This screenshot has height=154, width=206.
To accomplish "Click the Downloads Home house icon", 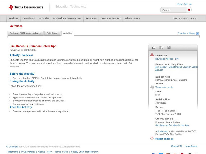I will point(198,33).
